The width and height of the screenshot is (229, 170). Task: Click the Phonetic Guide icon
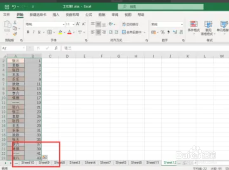click(x=80, y=32)
